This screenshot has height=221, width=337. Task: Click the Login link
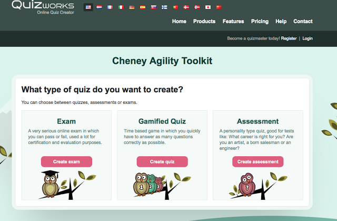click(308, 39)
